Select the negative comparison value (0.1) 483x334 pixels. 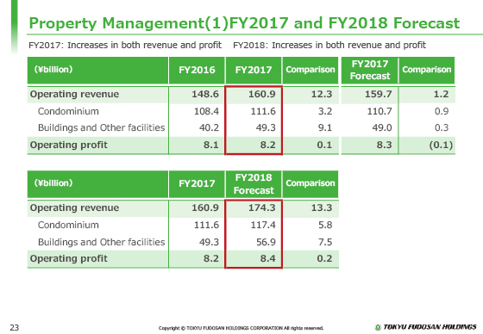pyautogui.click(x=441, y=145)
